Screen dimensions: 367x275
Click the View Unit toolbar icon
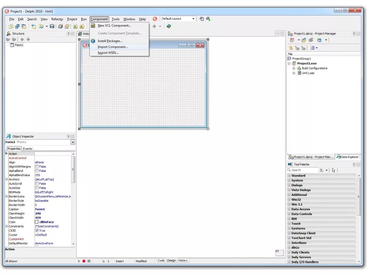tap(11, 26)
